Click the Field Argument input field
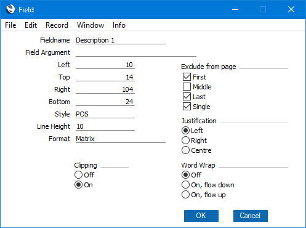Viewport: 306px width, 228px height. click(x=136, y=52)
